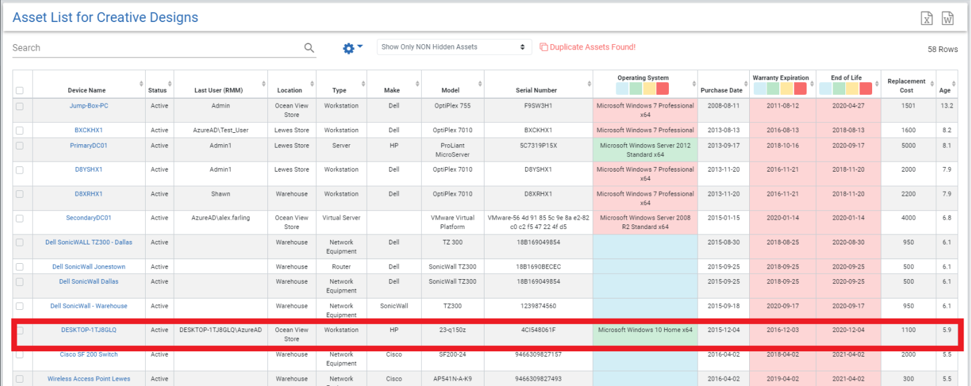Open the PrimaryDC01 device link

tap(89, 145)
